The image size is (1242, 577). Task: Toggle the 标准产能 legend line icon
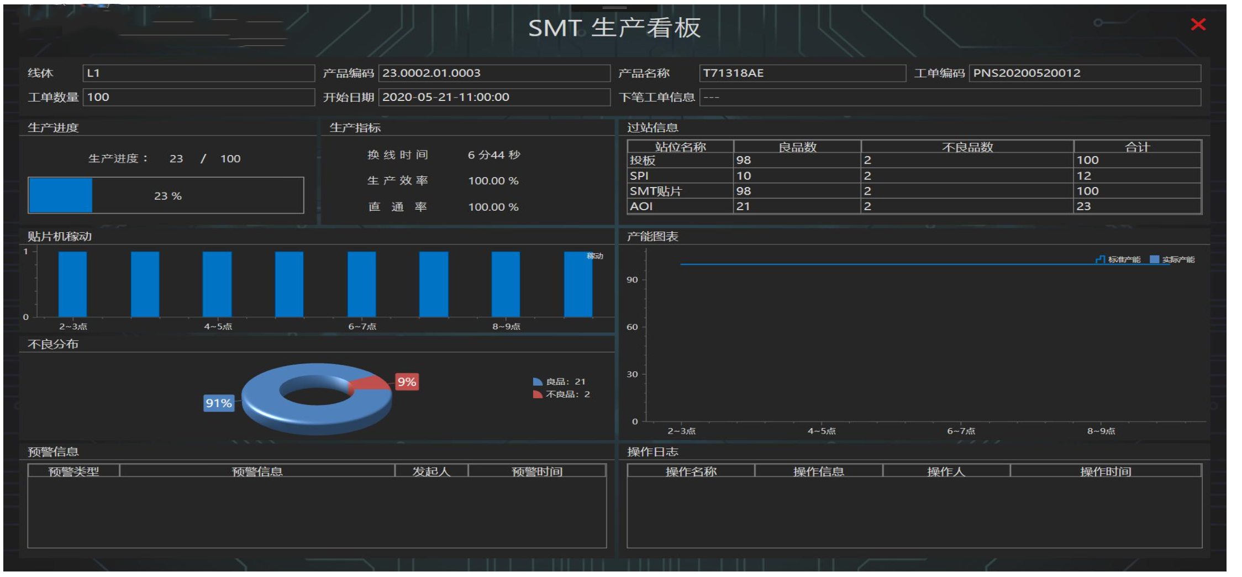(1100, 259)
